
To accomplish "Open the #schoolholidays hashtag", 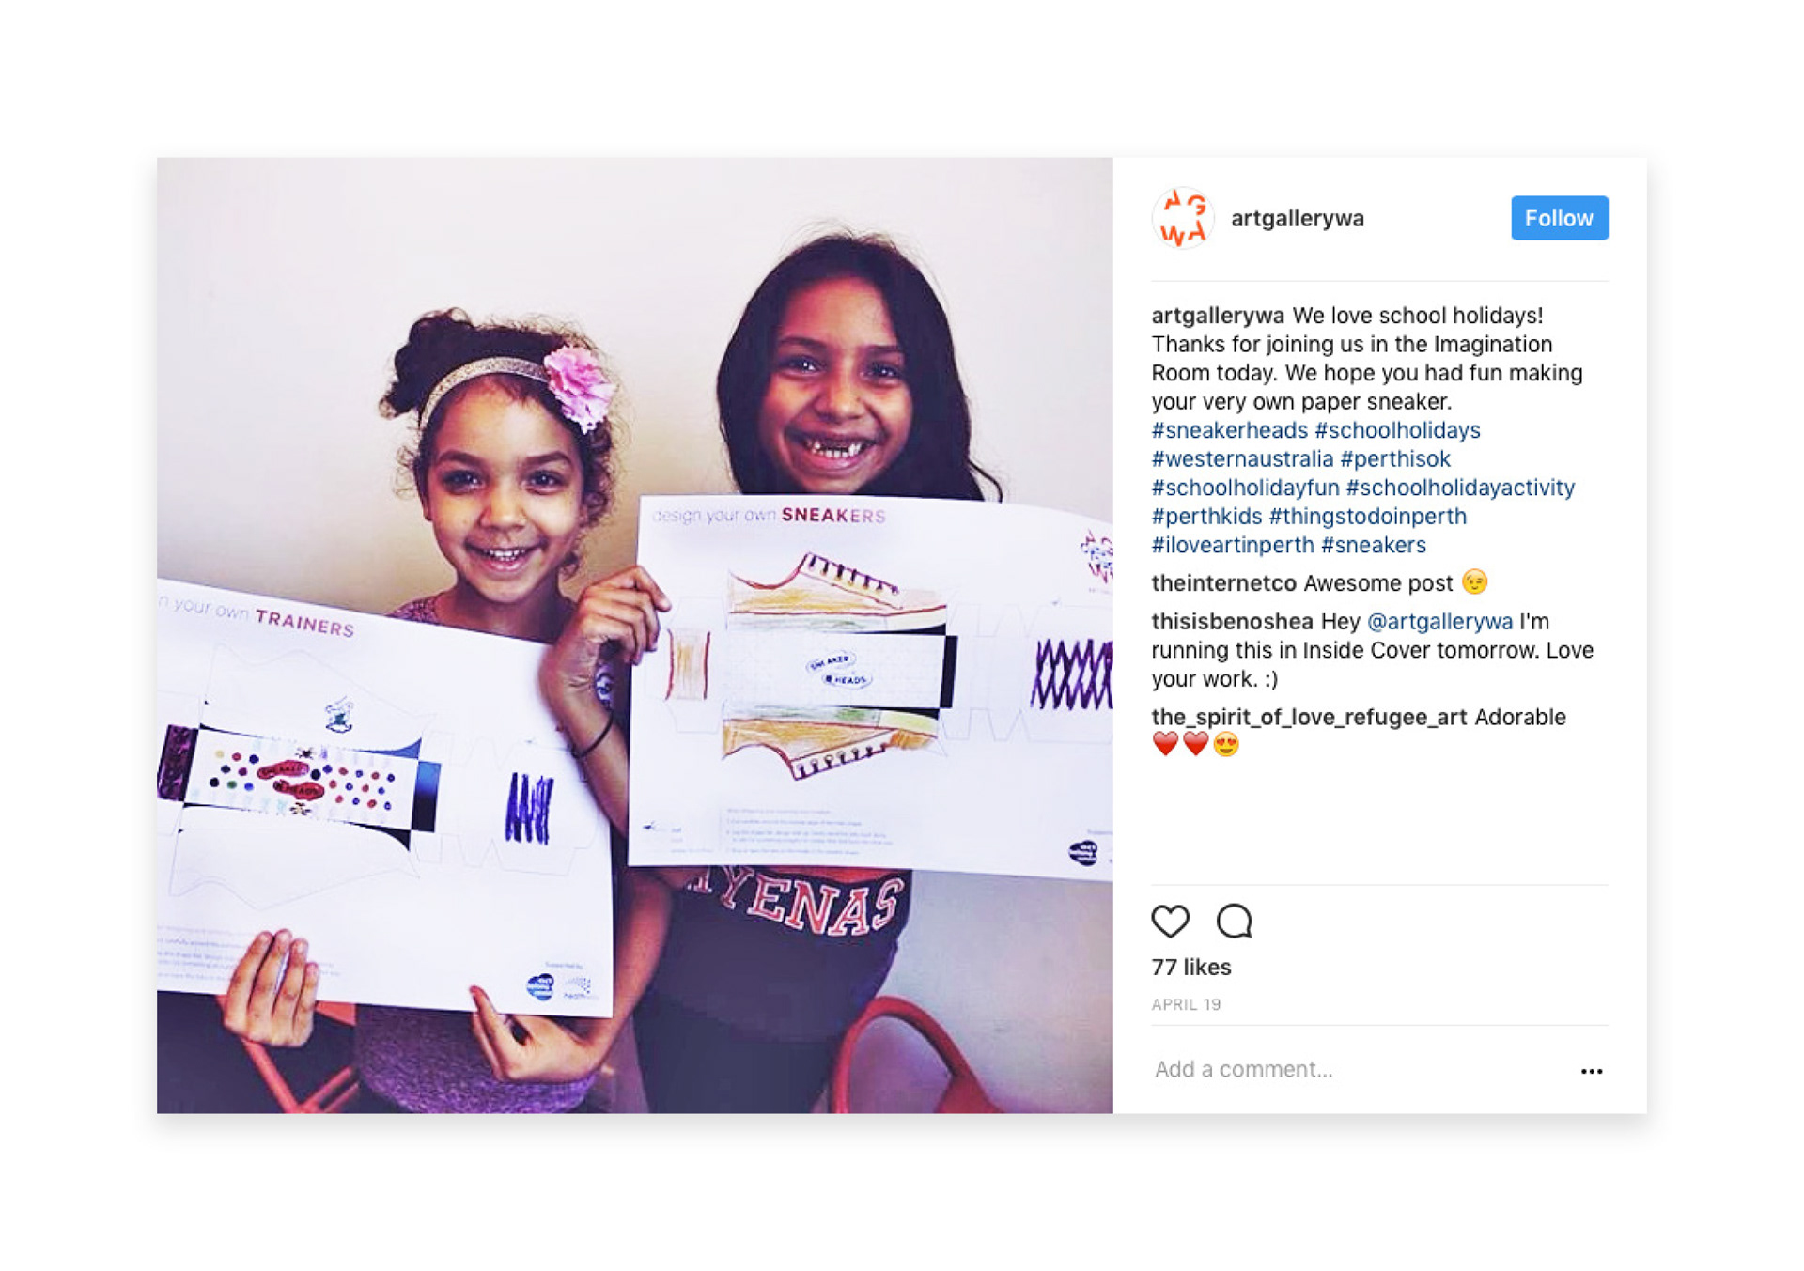I will click(1397, 430).
